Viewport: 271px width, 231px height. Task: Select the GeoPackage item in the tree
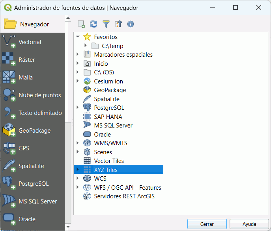click(x=110, y=90)
